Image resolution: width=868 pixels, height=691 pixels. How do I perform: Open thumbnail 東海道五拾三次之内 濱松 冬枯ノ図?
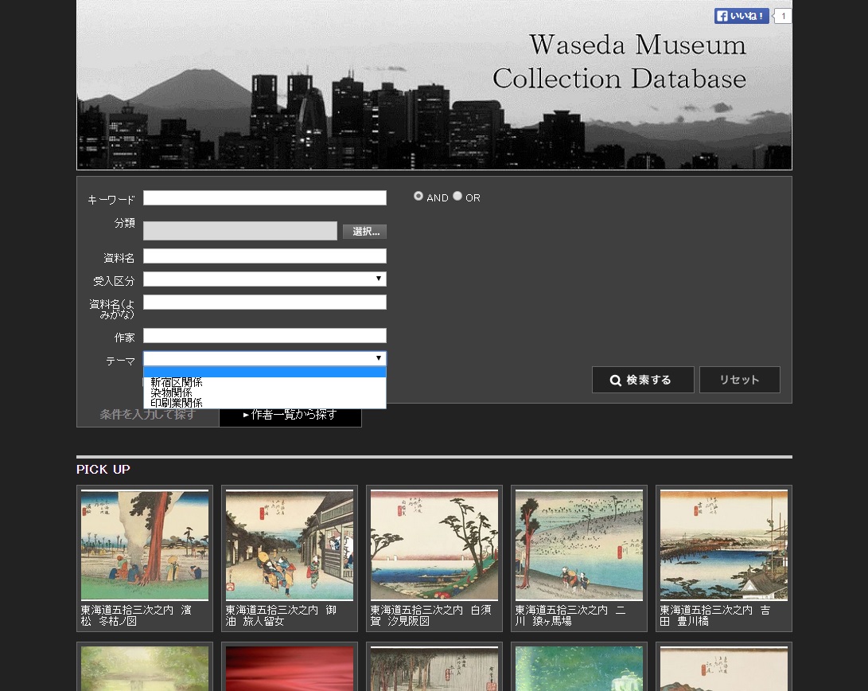[x=145, y=545]
